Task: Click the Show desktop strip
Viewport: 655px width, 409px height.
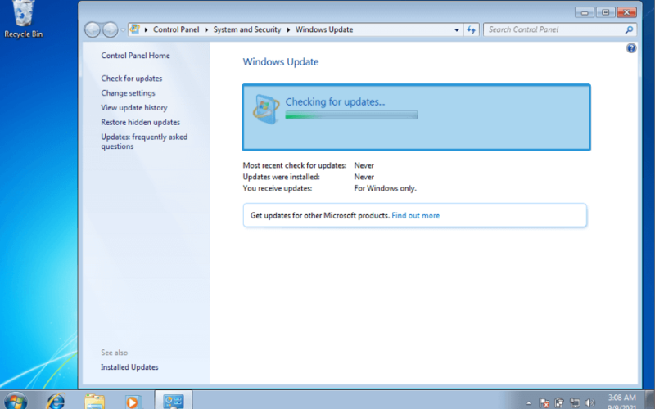Action: pyautogui.click(x=650, y=400)
